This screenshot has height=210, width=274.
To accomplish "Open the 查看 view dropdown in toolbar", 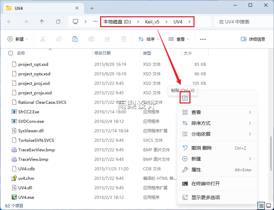I will click(x=179, y=39).
